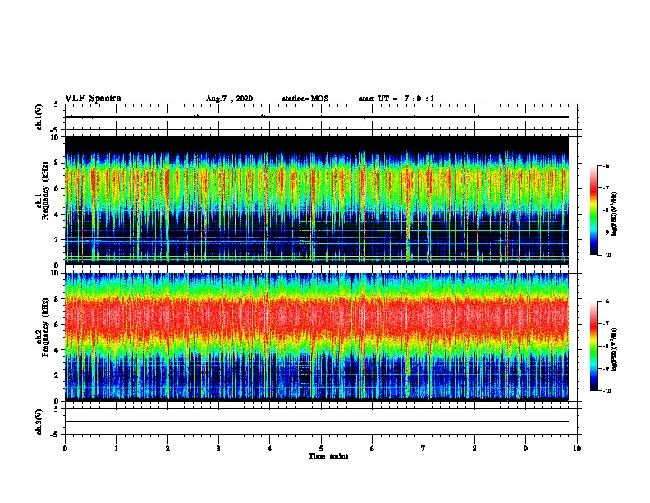Image resolution: width=650 pixels, height=503 pixels.
Task: Click the ch.3(V) axis "5" tick label
Action: point(57,409)
